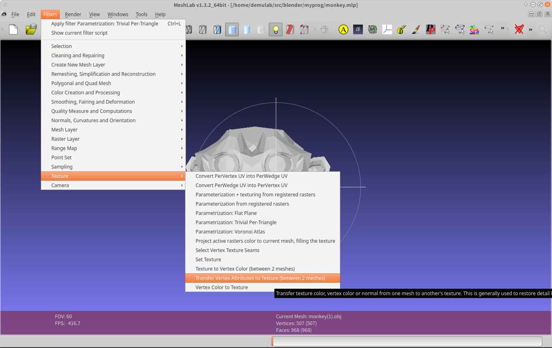Expand the Camera submenu
Screen dimensions: 552x348
113,185
